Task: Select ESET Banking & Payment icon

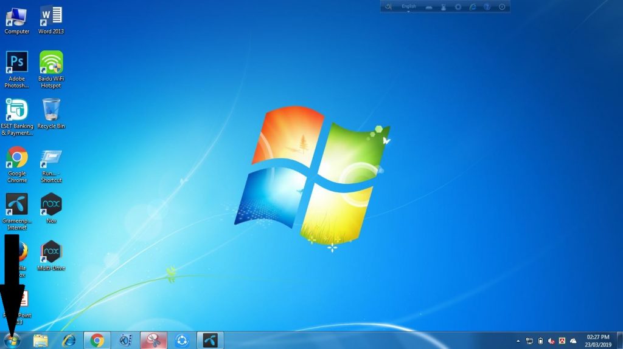Action: point(16,117)
